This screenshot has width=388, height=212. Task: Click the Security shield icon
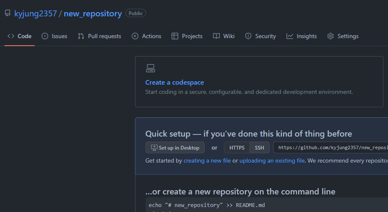[248, 36]
